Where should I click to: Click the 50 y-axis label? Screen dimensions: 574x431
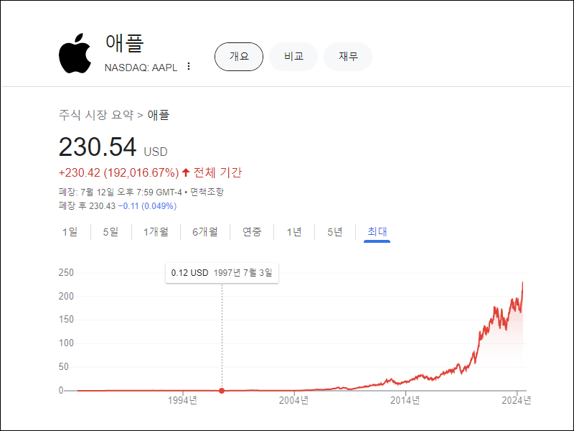[x=64, y=366]
